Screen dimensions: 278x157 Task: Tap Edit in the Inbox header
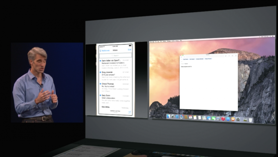130,49
